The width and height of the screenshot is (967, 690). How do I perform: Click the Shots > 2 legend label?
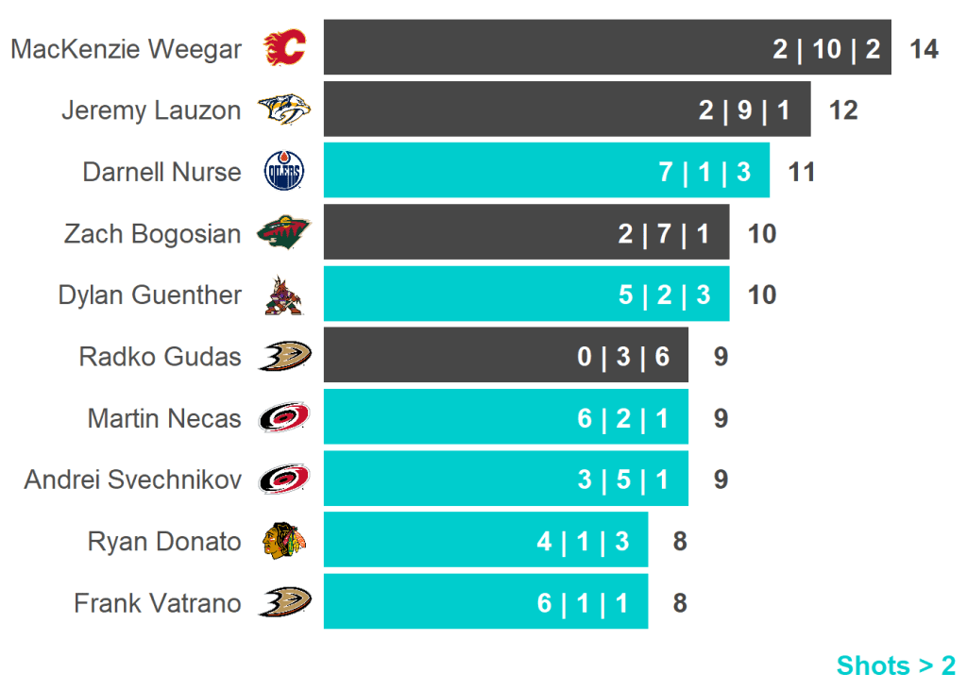coord(895,665)
